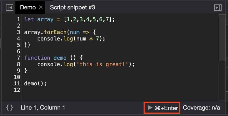Click the 'let' keyword on line 1

pos(29,19)
